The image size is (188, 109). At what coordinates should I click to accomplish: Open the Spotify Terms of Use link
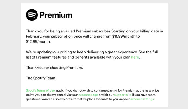40,90
